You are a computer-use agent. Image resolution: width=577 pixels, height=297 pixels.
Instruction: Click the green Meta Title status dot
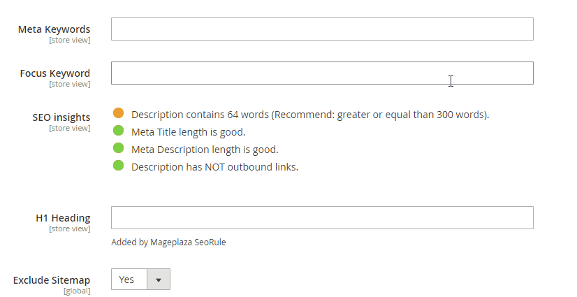point(118,131)
